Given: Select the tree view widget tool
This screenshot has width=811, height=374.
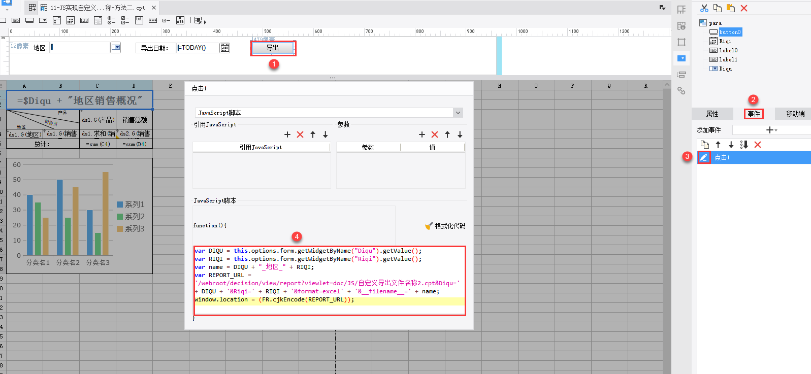Looking at the screenshot, I should (x=180, y=20).
